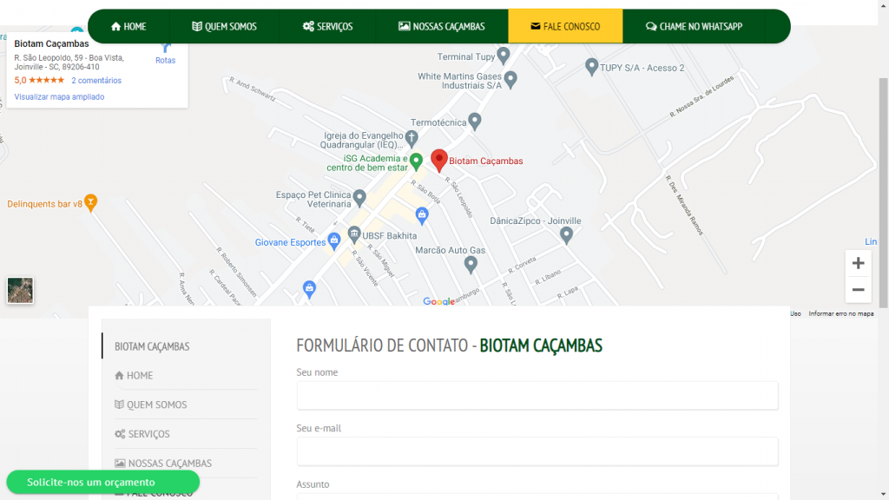889x500 pixels.
Task: Zoom out the map with minus button
Action: pos(858,290)
